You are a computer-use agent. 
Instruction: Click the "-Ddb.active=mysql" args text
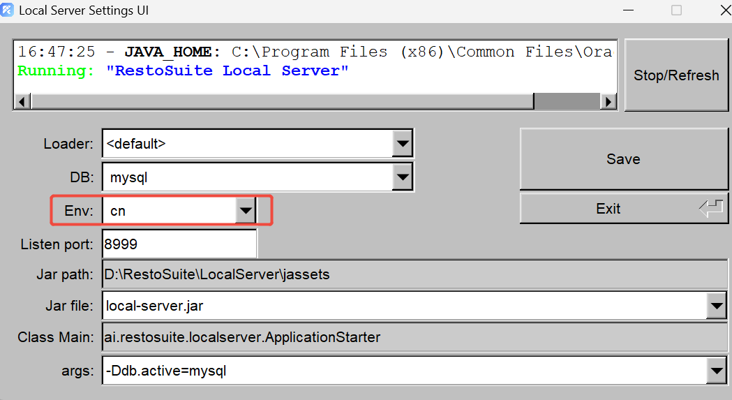coord(166,371)
